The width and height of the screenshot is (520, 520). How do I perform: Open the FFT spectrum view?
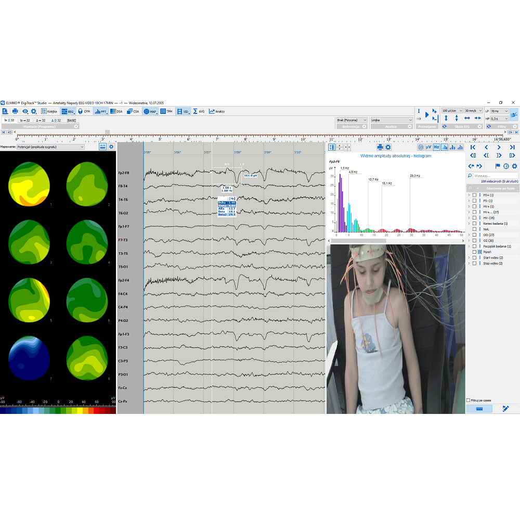coord(100,111)
